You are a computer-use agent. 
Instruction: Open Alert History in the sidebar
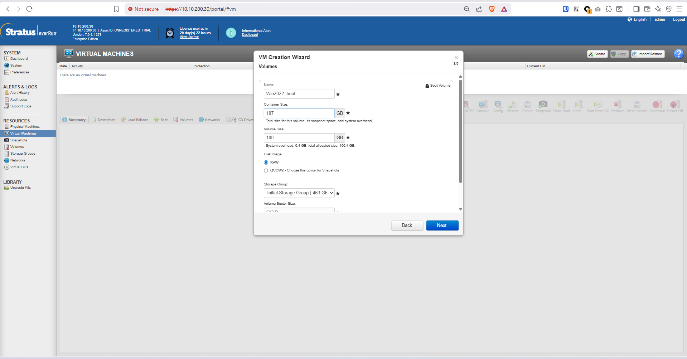(20, 93)
